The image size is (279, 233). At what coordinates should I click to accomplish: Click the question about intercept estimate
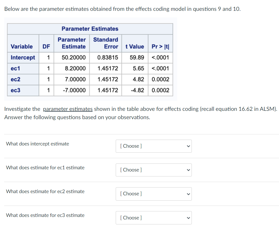click(x=37, y=144)
